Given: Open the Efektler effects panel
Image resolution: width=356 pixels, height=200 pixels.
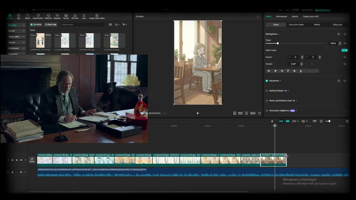Looking at the screenshot, I should (48, 16).
